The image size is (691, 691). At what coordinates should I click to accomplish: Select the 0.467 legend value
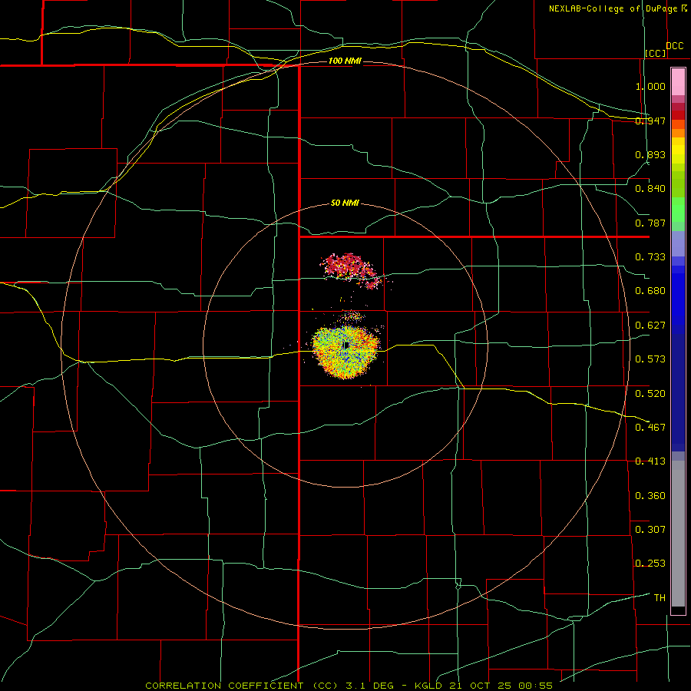point(650,428)
